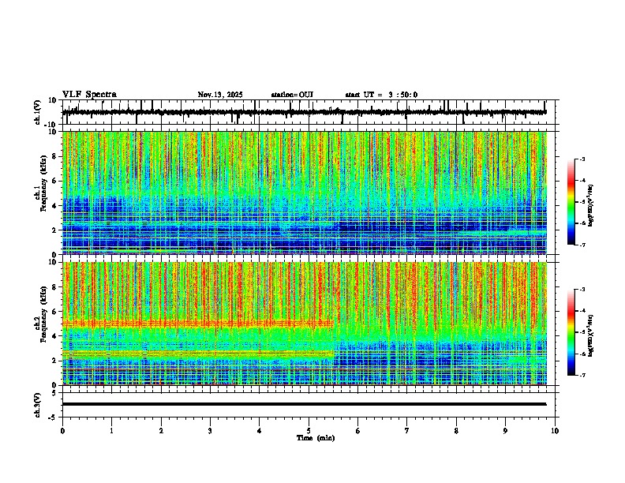Viewport: 625px width, 483px height.
Task: Select the date "Nov.13, 2025"
Action: click(220, 95)
